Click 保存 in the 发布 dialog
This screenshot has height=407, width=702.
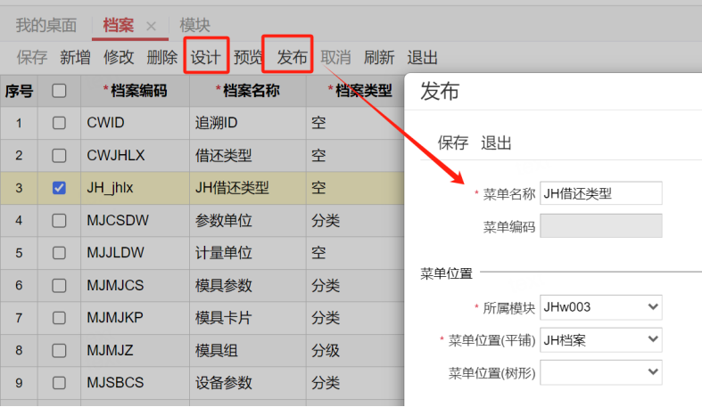(452, 143)
